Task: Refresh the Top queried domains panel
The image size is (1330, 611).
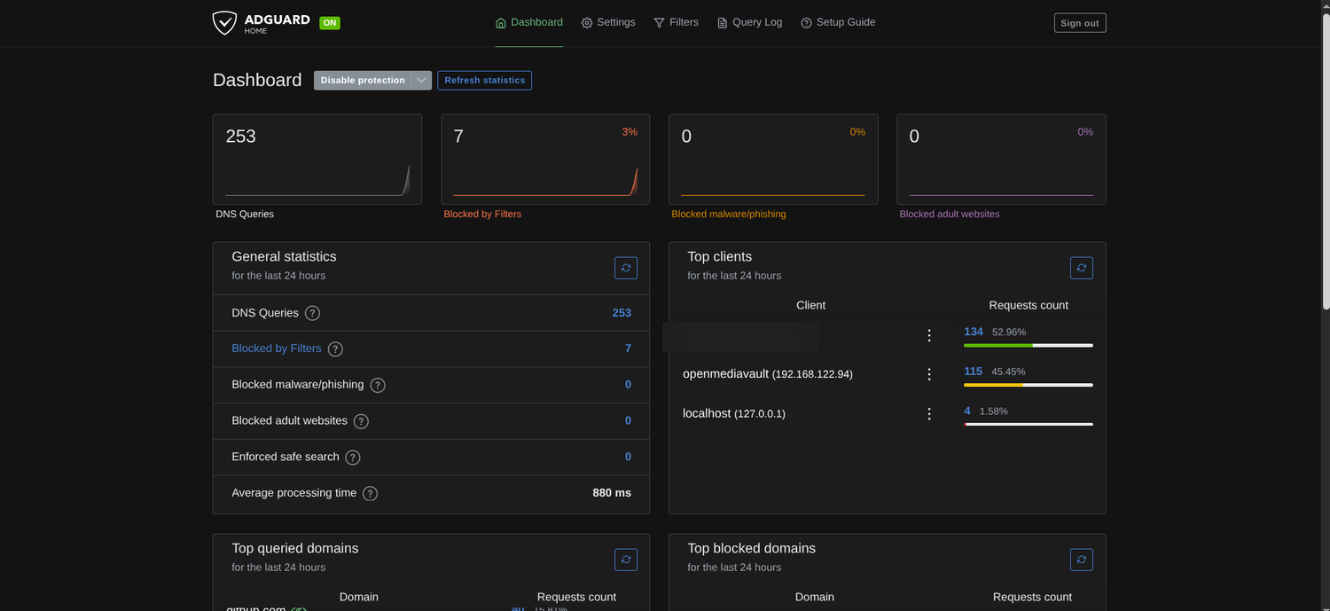Action: point(626,560)
